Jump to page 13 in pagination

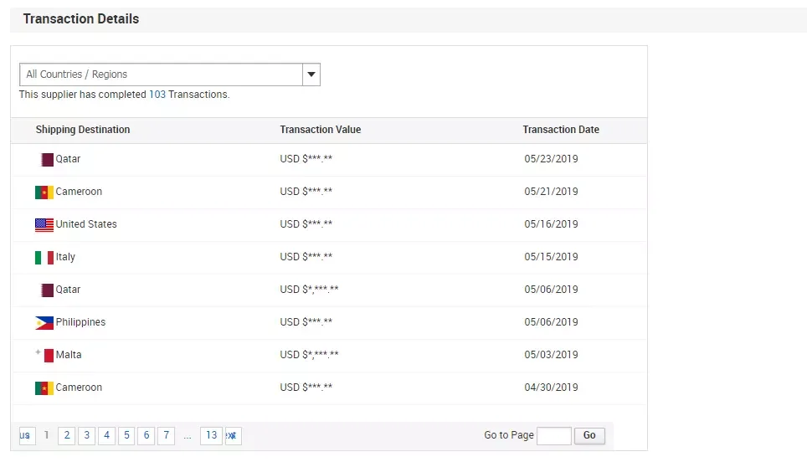211,435
